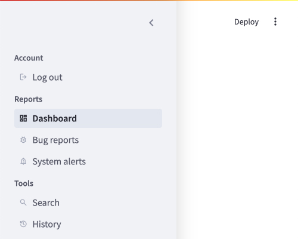
Task: Click the Dashboard grid icon
Action: point(23,118)
